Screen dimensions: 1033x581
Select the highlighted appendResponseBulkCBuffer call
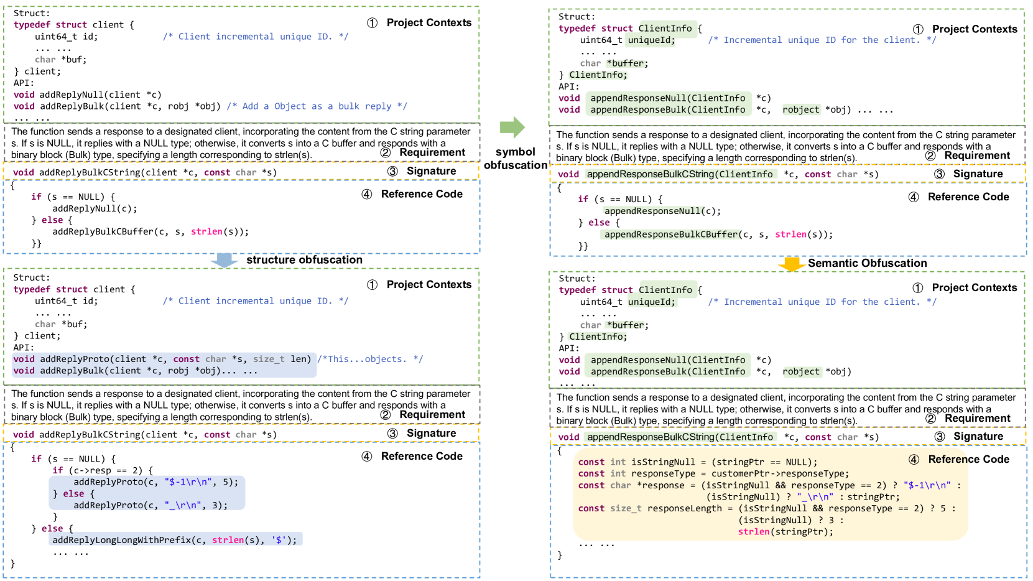[670, 235]
